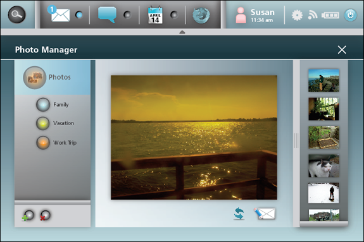Click the thumbnail panel's vertical grip handle

(x=296, y=140)
